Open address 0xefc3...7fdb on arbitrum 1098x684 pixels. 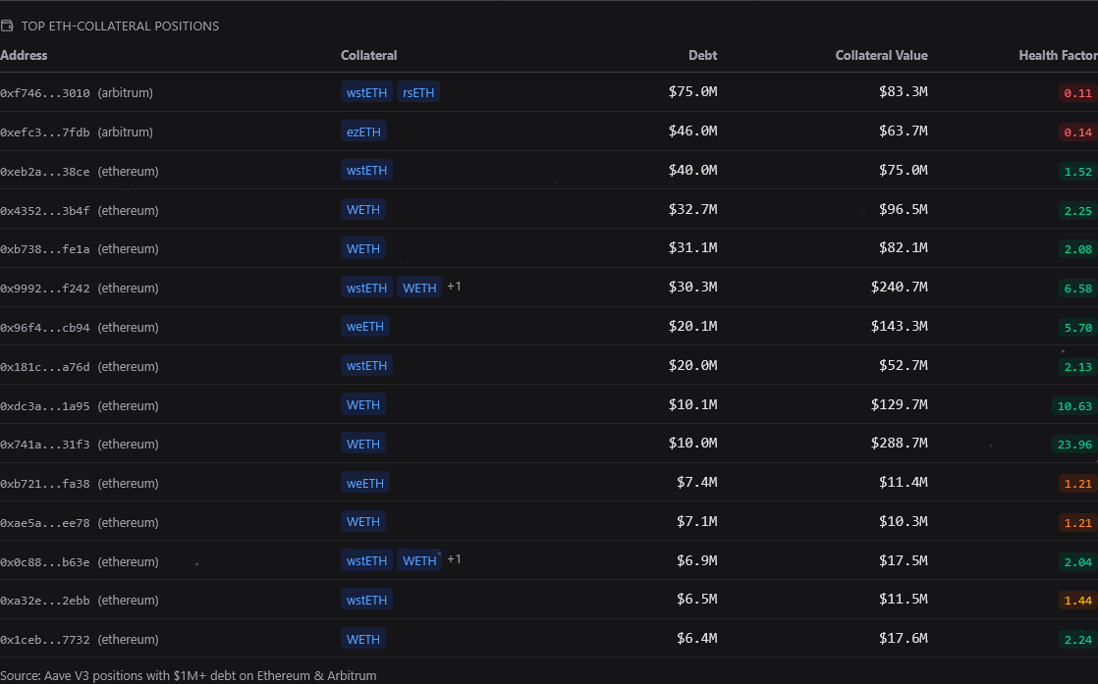pos(45,132)
